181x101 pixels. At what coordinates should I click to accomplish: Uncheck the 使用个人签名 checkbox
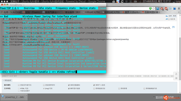pos(94,85)
